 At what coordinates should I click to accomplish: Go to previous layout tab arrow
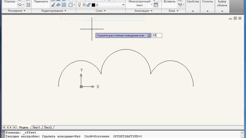pos(7,127)
